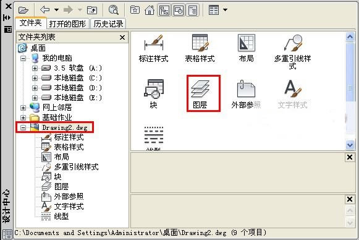
Task: Open the Search magnifier tool
Action: click(113, 10)
